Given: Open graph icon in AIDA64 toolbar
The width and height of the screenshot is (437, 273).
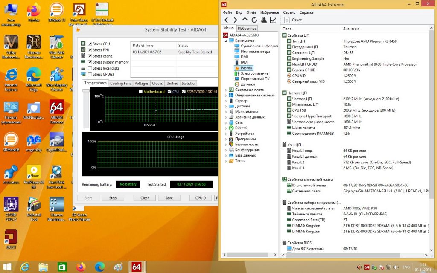Looking at the screenshot, I should [273, 20].
